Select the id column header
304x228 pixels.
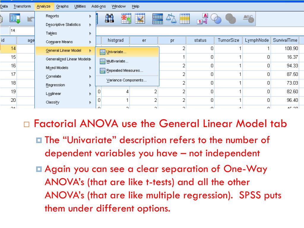click(8, 40)
